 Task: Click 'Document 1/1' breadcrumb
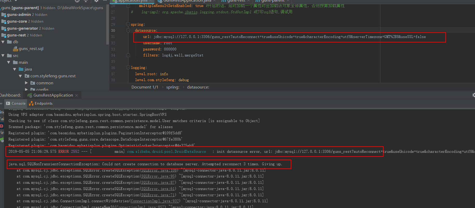click(x=145, y=87)
